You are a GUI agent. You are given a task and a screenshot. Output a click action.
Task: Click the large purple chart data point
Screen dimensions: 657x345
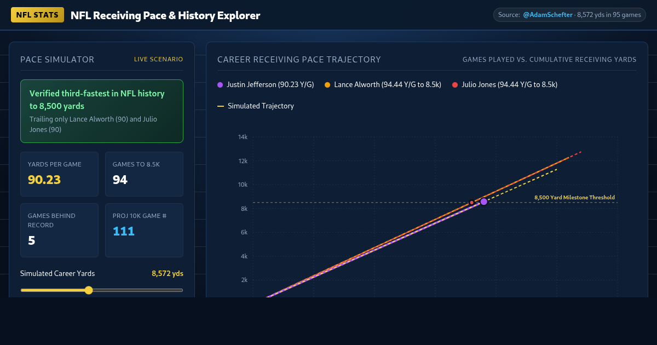(484, 202)
